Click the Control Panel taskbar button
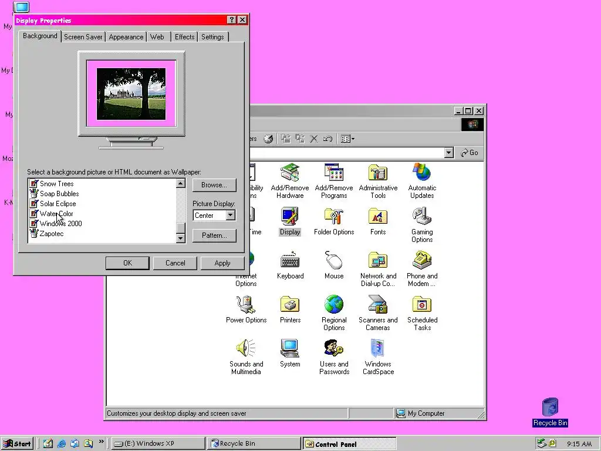This screenshot has width=601, height=451. [349, 444]
